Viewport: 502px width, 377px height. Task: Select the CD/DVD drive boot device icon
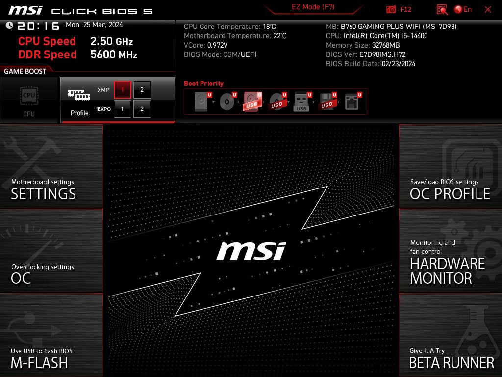227,102
